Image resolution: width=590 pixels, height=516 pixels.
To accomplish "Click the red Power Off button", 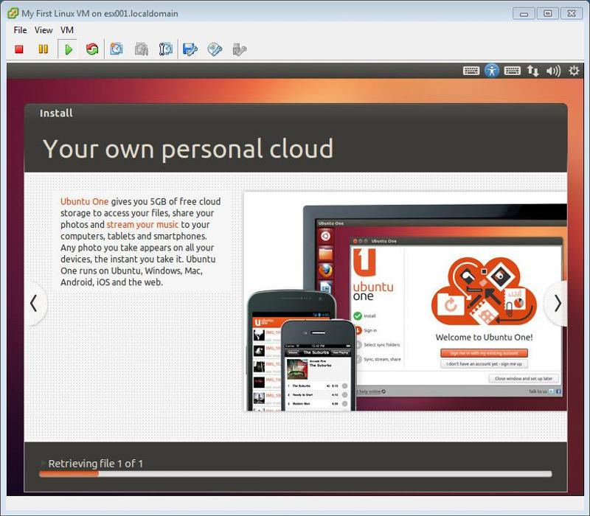I will [x=19, y=49].
